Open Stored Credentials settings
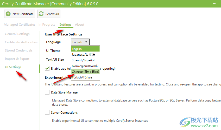221x130 pixels. (x=19, y=50)
